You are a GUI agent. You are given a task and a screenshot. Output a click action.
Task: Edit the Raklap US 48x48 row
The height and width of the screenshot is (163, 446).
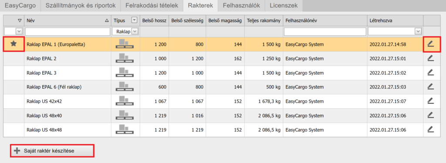[x=431, y=130]
